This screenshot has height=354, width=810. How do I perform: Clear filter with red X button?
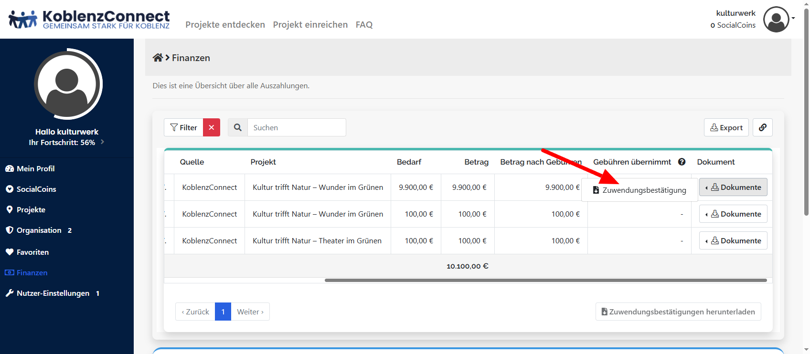pyautogui.click(x=211, y=127)
